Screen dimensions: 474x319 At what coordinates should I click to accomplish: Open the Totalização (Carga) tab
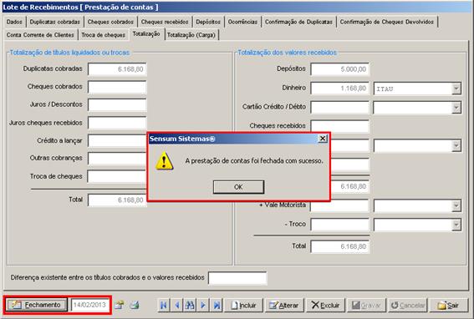point(191,35)
